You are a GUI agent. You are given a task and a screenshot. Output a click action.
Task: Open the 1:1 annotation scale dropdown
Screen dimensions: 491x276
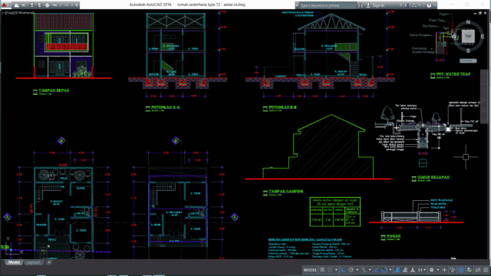pos(422,270)
